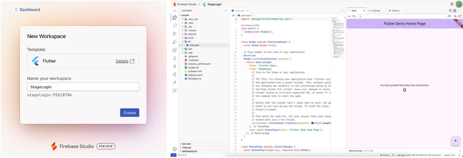Click the Firebase Studio logo in header
The width and height of the screenshot is (463, 158).
click(174, 4)
